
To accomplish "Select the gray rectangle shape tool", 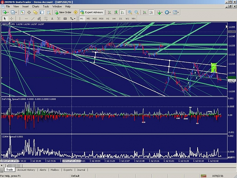I will [65, 19].
